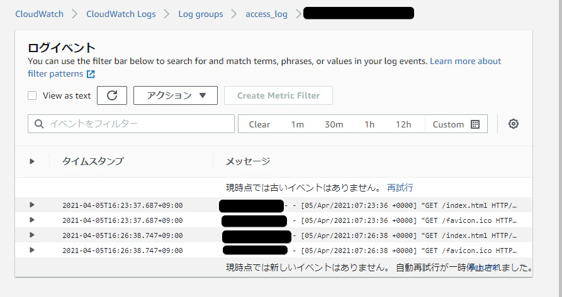Open the Custom time range picker

456,124
